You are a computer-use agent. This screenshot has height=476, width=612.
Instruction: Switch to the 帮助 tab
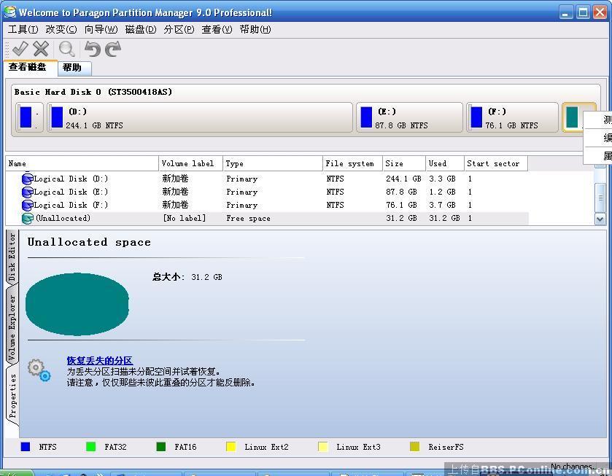[x=72, y=68]
